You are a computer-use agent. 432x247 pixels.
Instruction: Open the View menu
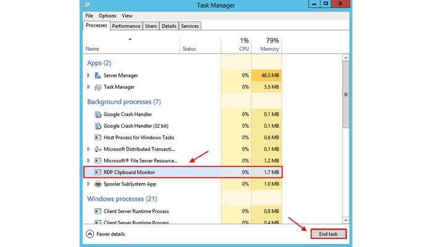(x=127, y=15)
